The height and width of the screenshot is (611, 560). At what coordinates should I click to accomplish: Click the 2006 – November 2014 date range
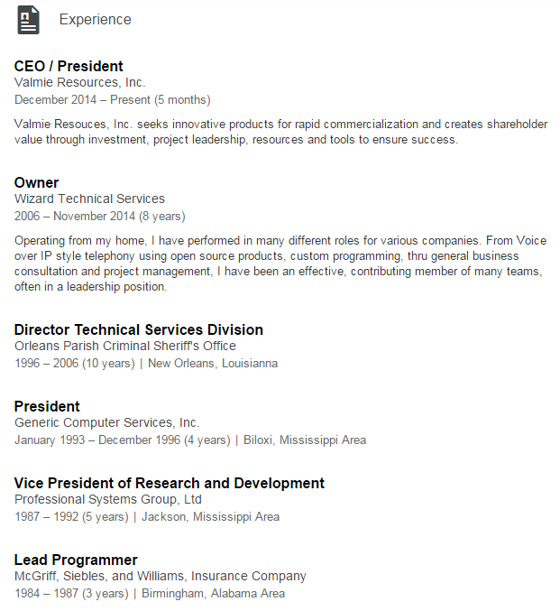100,217
